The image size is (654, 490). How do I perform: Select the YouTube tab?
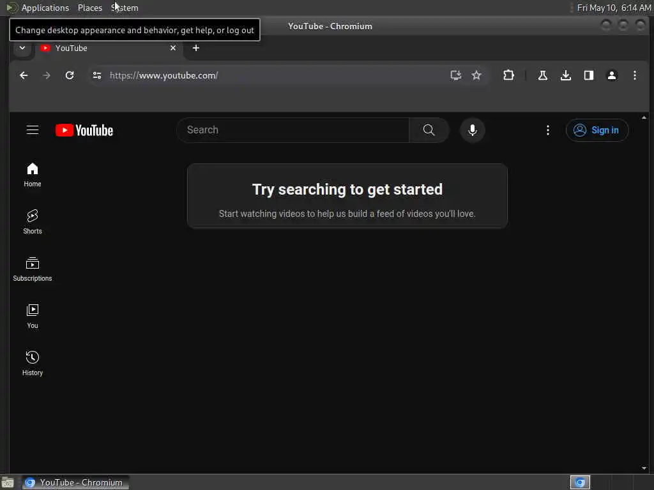pos(109,48)
